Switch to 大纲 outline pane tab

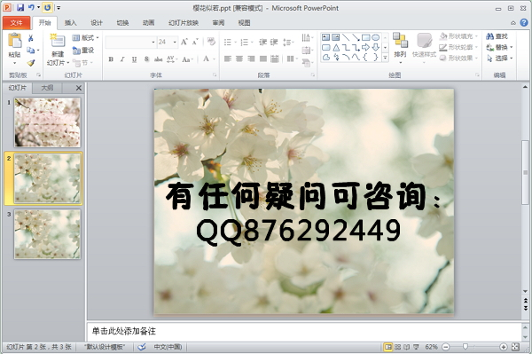pos(47,88)
